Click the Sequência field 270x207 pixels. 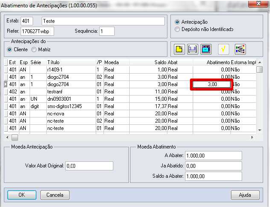107,31
